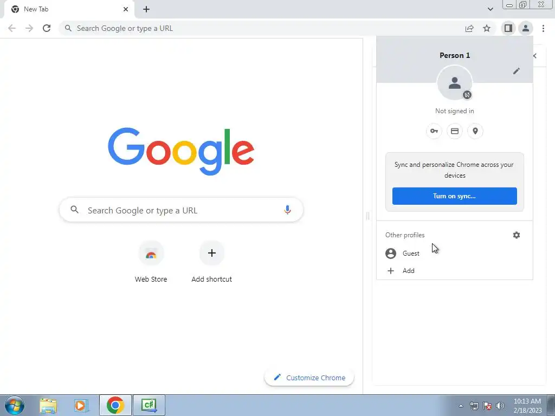Click the taskbar clock showing 10:13 AM
This screenshot has width=555, height=416.
point(527,406)
